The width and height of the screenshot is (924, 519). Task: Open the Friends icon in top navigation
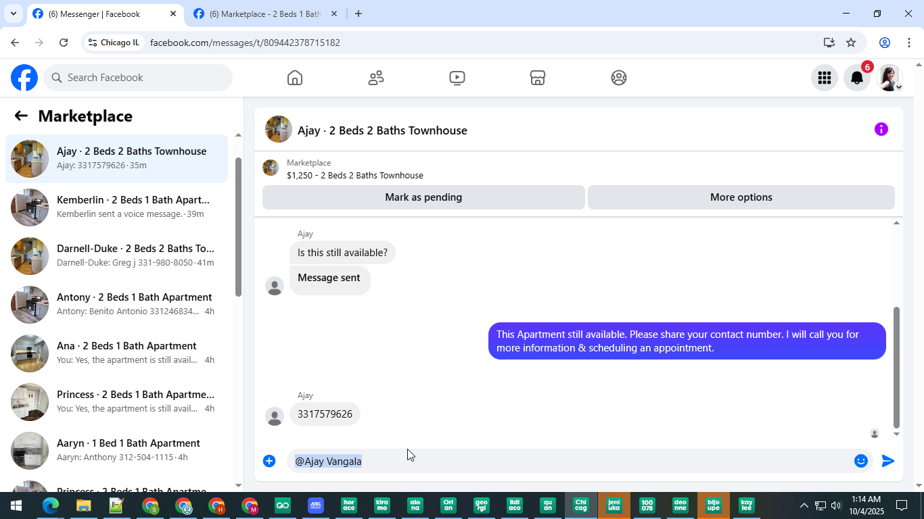pos(376,78)
